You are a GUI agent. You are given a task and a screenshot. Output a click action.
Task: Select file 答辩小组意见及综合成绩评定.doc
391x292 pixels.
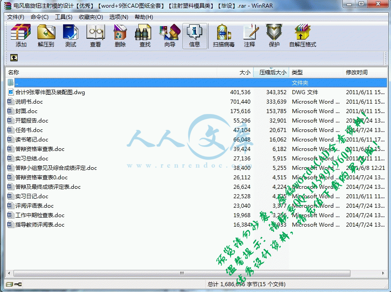pyautogui.click(x=56, y=168)
